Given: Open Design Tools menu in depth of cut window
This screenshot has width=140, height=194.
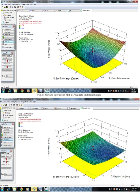Looking at the screenshot, I should coord(25,101).
